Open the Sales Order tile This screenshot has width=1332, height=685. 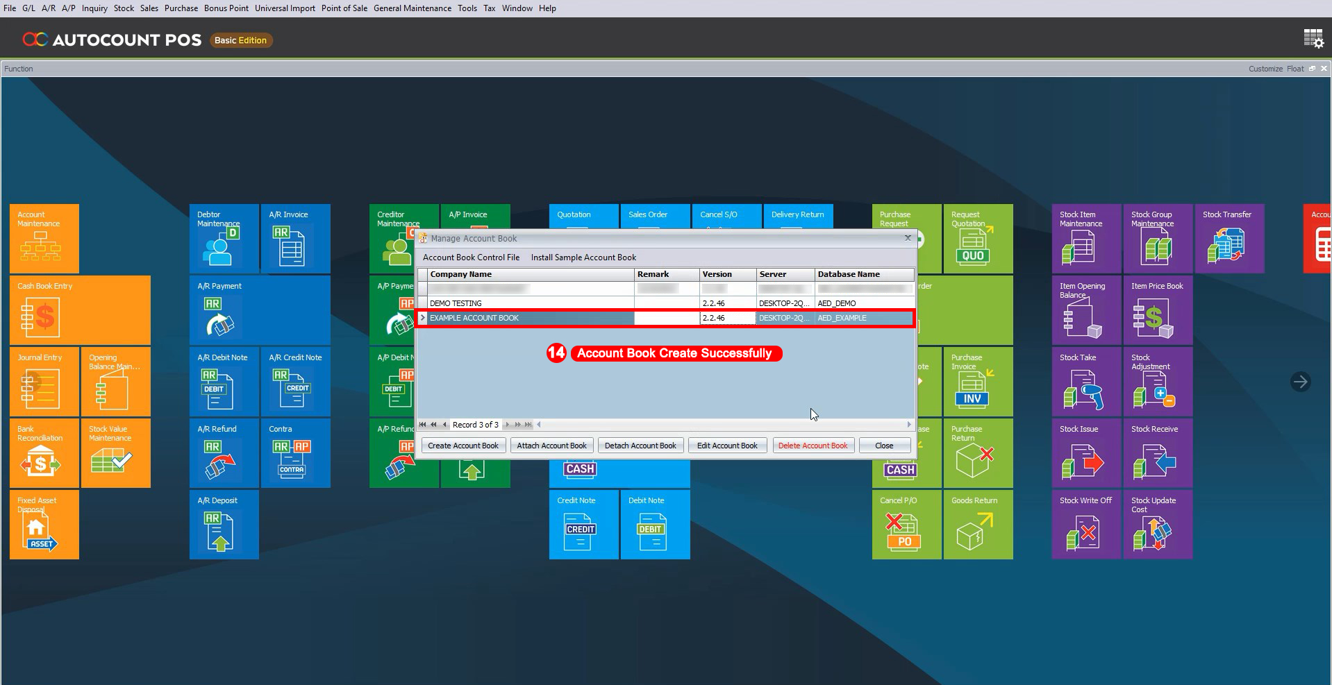(x=656, y=216)
